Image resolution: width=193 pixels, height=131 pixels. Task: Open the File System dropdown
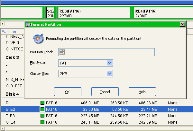(109, 63)
